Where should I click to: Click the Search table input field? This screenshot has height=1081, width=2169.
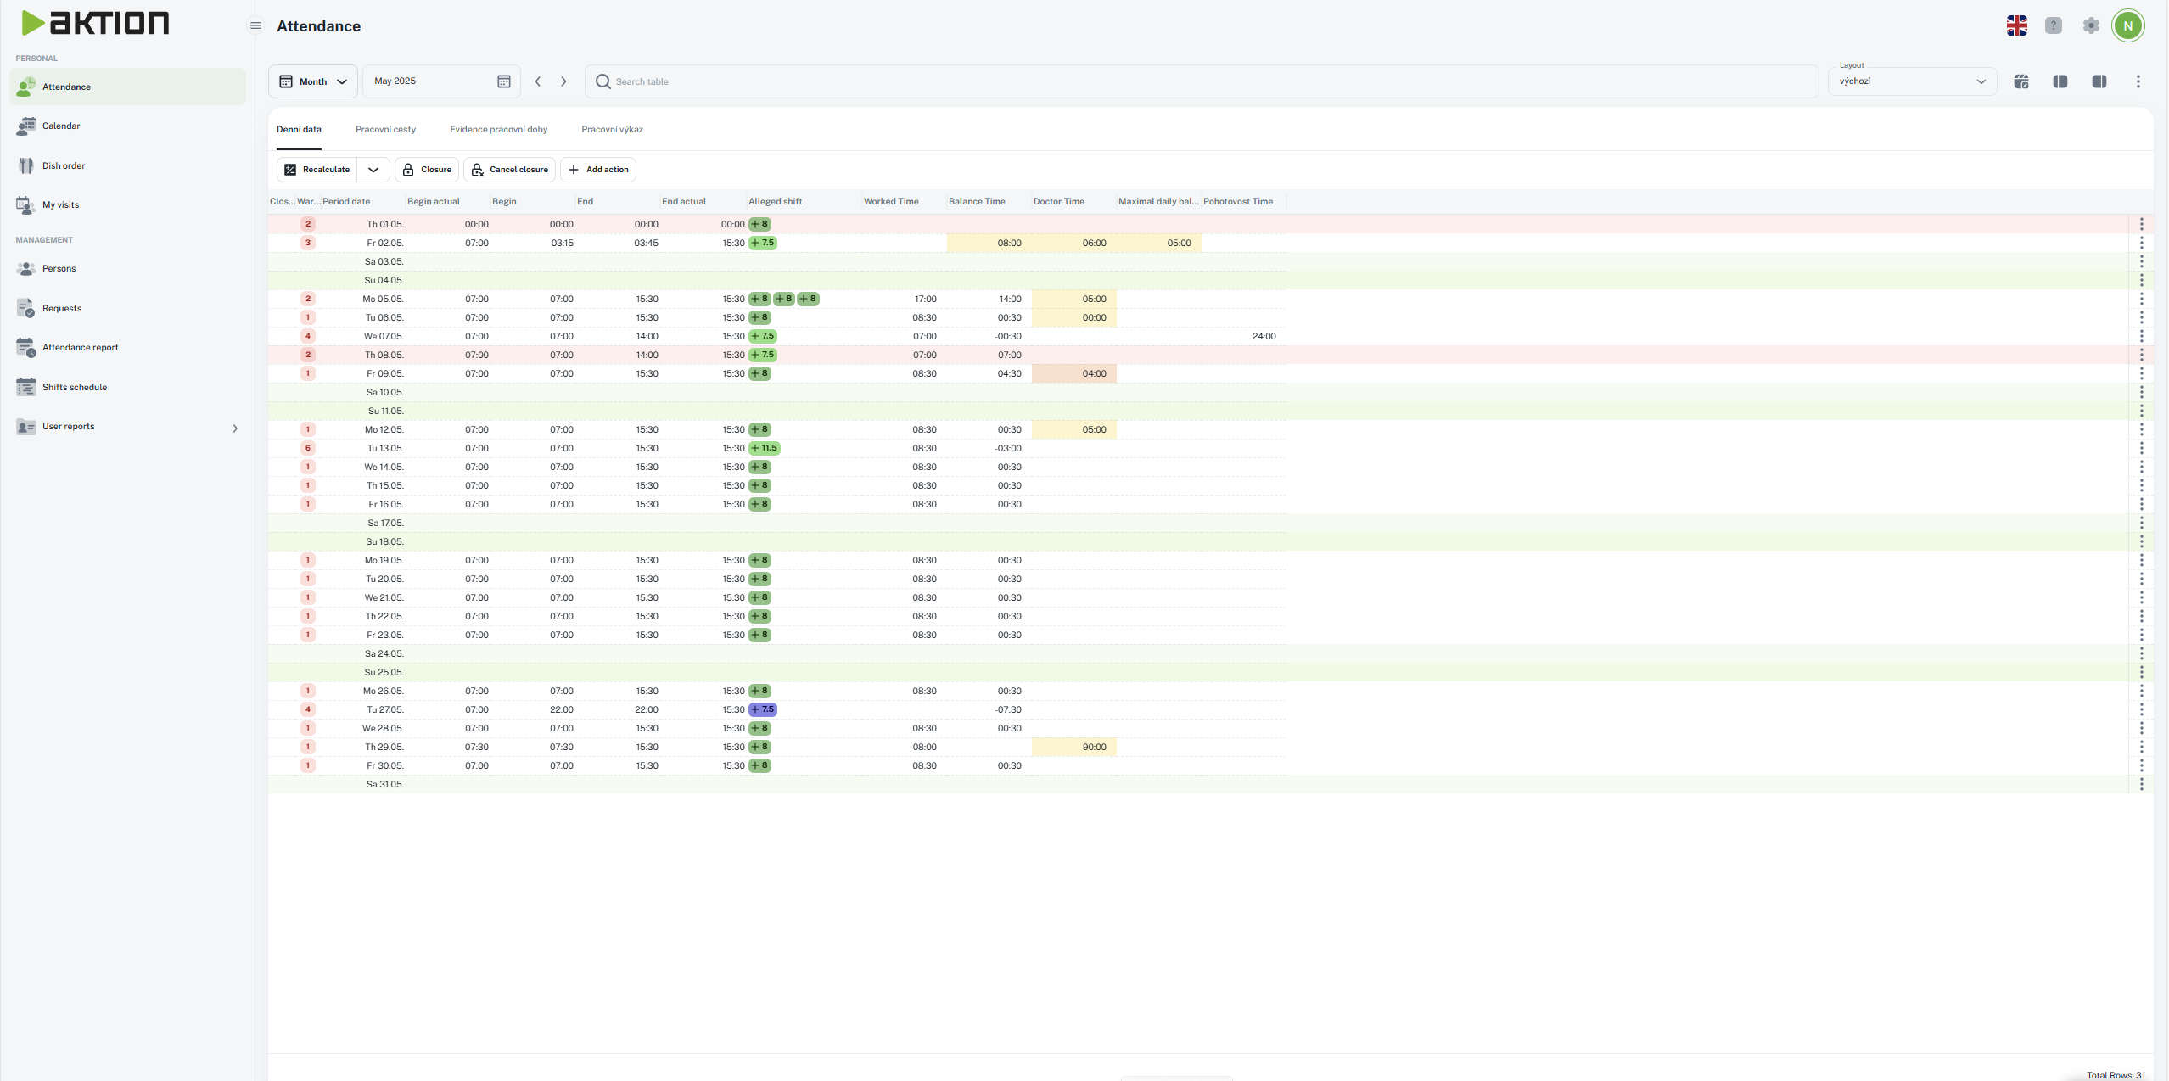1188,81
